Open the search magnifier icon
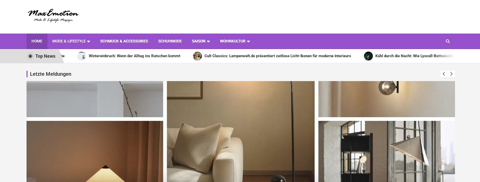The width and height of the screenshot is (480, 182). click(x=447, y=41)
